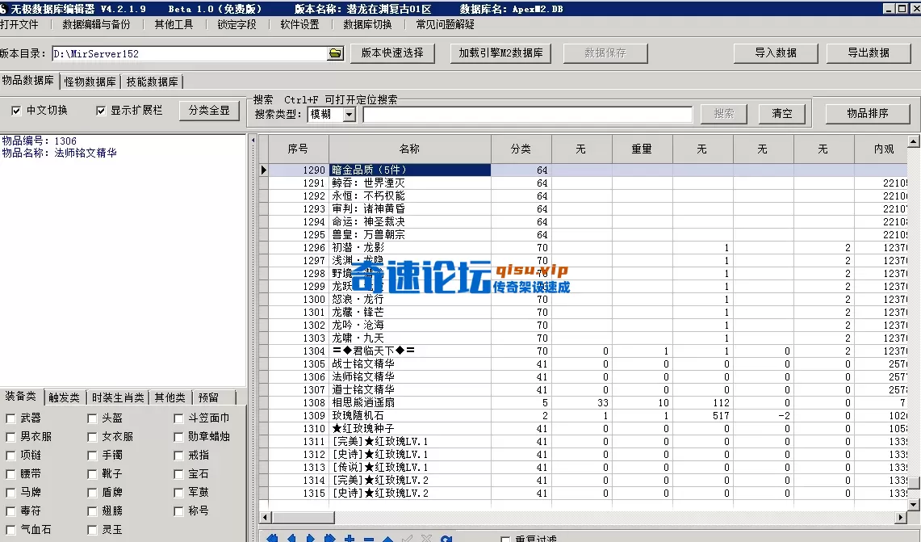The height and width of the screenshot is (542, 921).
Task: Open the 搜索类型 dropdown showing 模糊
Action: 349,115
